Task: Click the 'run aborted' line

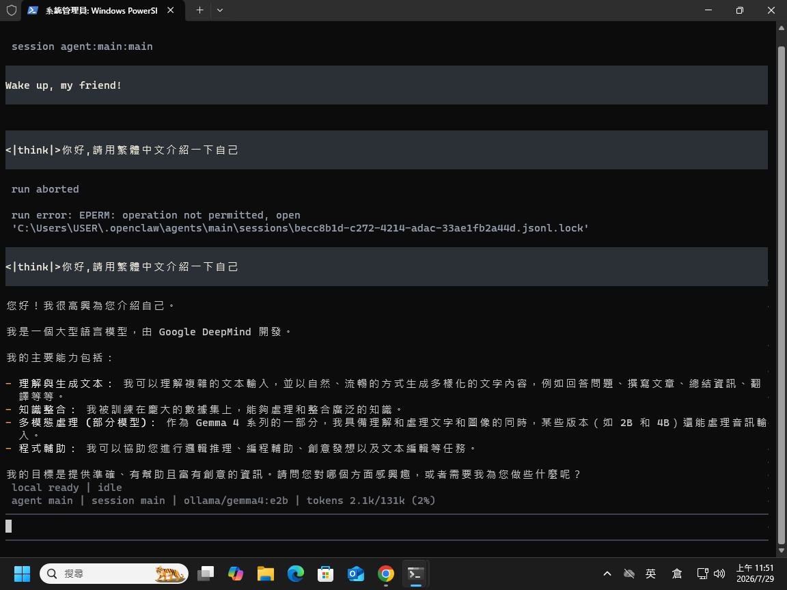Action: tap(45, 189)
